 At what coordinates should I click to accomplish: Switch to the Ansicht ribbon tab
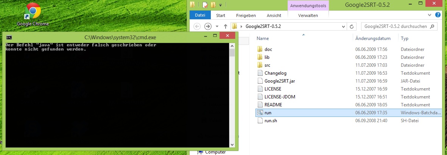274,15
